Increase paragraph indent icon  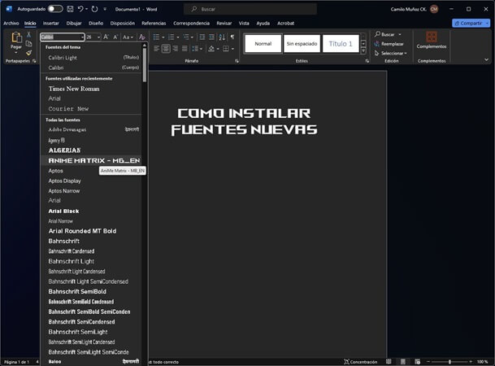[212, 37]
